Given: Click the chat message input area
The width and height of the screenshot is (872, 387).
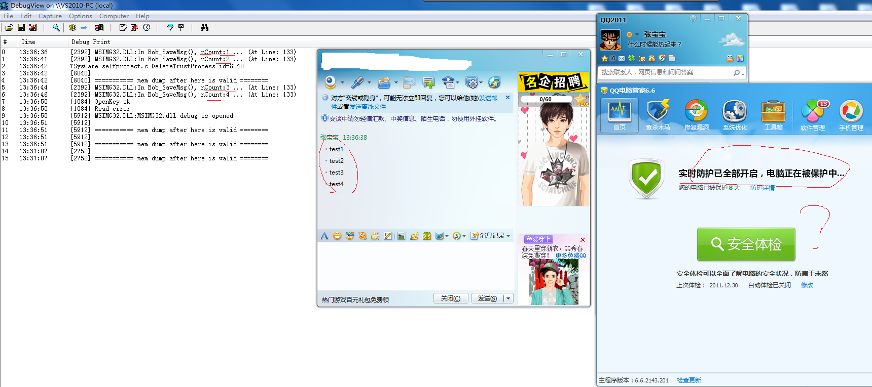Looking at the screenshot, I should click(416, 266).
